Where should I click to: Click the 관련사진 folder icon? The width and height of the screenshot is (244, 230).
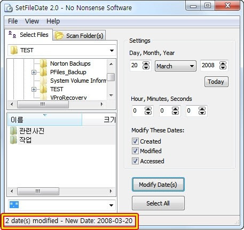point(13,131)
